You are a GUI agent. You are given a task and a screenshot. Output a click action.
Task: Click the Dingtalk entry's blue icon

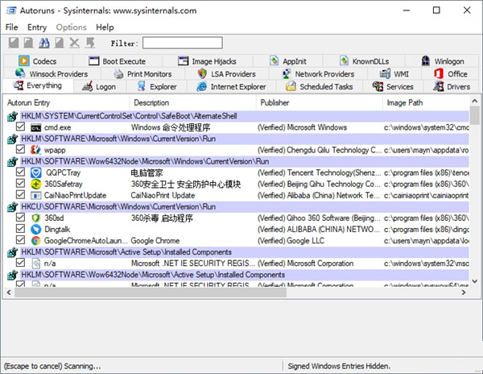[36, 229]
